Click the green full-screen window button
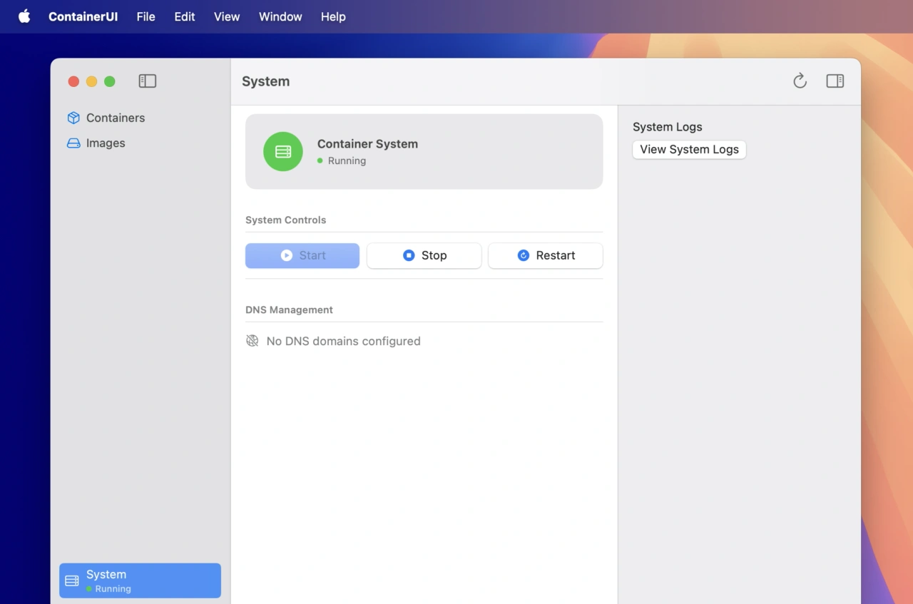This screenshot has height=604, width=913. pos(110,81)
